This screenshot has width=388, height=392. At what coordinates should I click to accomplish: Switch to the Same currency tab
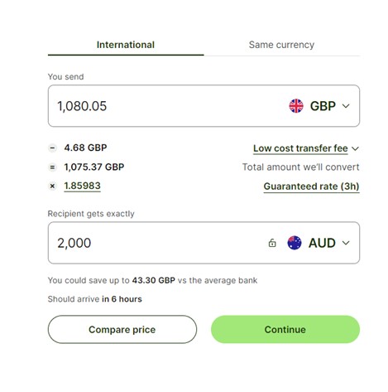point(281,45)
